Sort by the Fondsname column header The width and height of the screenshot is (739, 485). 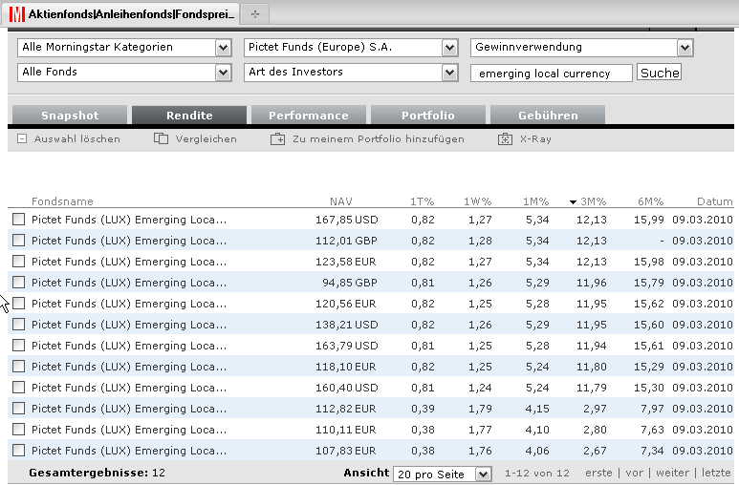[x=62, y=201]
